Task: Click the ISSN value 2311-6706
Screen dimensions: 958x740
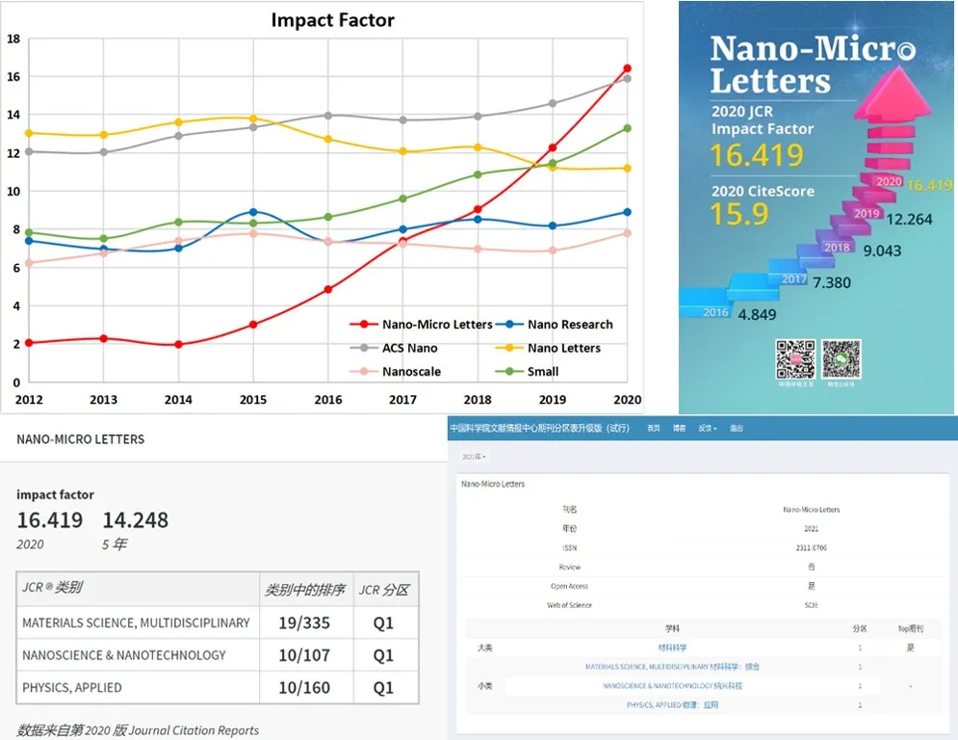Action: (811, 547)
